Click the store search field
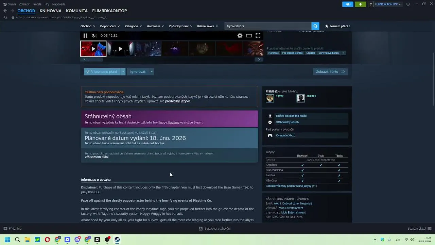The image size is (435, 245). (268, 26)
